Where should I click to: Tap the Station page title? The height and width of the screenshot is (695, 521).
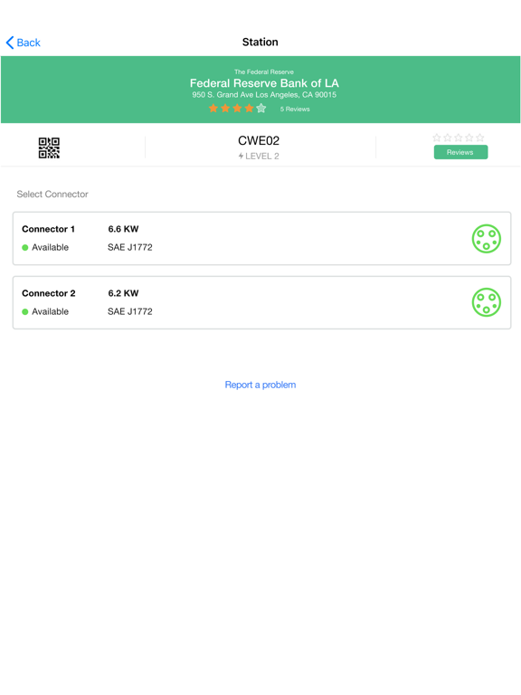coord(260,43)
